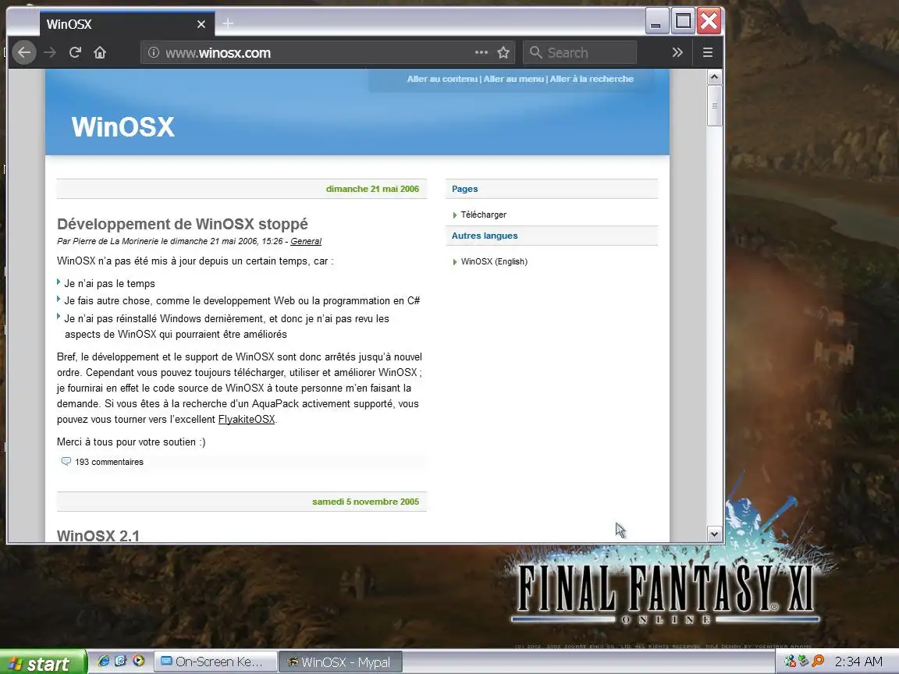Click the 'samedi 5 novembre 2005' date heading
Image resolution: width=899 pixels, height=674 pixels.
[x=366, y=502]
